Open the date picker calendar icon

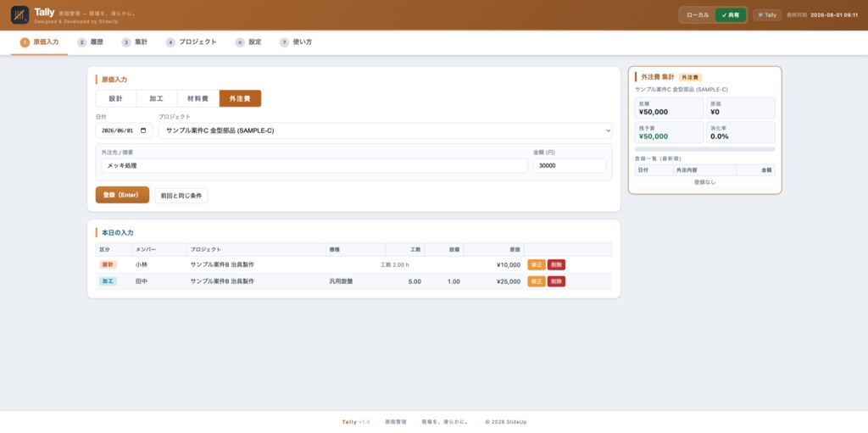tap(144, 130)
